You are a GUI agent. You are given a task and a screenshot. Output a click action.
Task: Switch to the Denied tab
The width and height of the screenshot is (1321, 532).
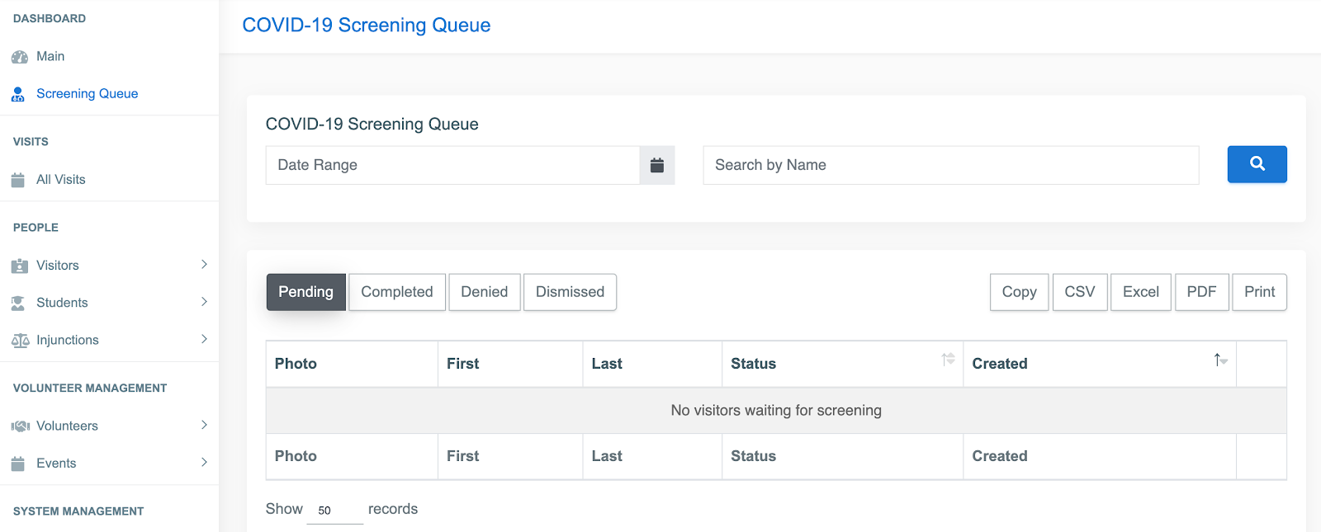point(485,292)
